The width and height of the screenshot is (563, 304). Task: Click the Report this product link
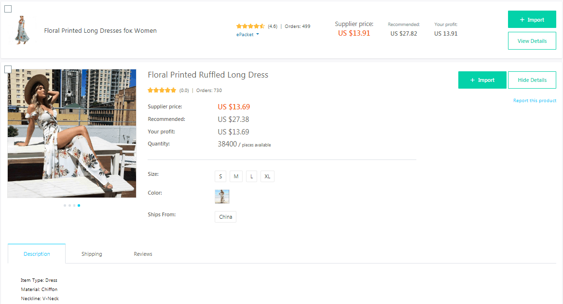click(535, 101)
